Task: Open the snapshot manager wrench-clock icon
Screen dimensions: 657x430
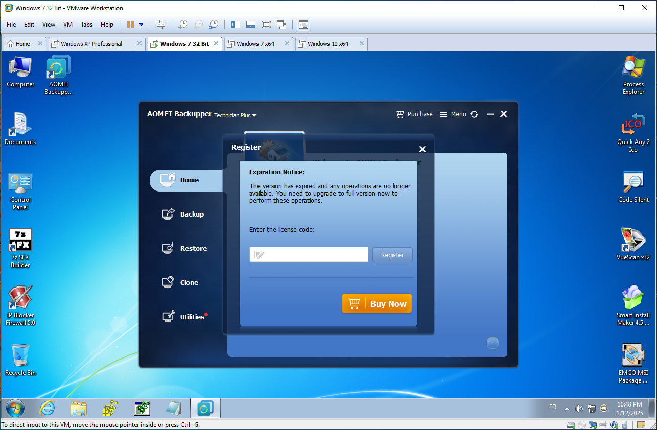Action: (x=214, y=25)
